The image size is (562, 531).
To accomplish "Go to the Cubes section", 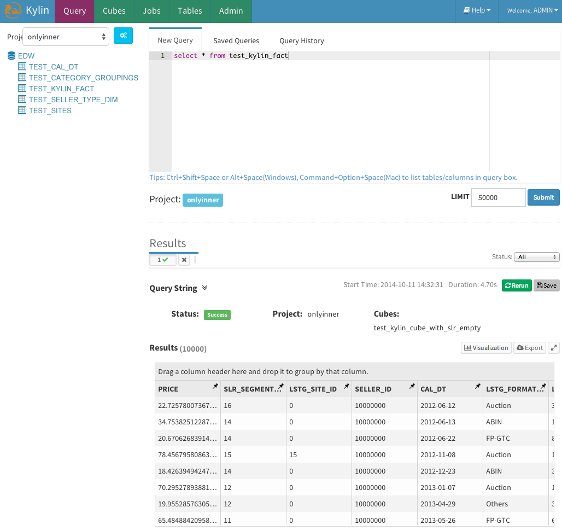I will click(114, 11).
